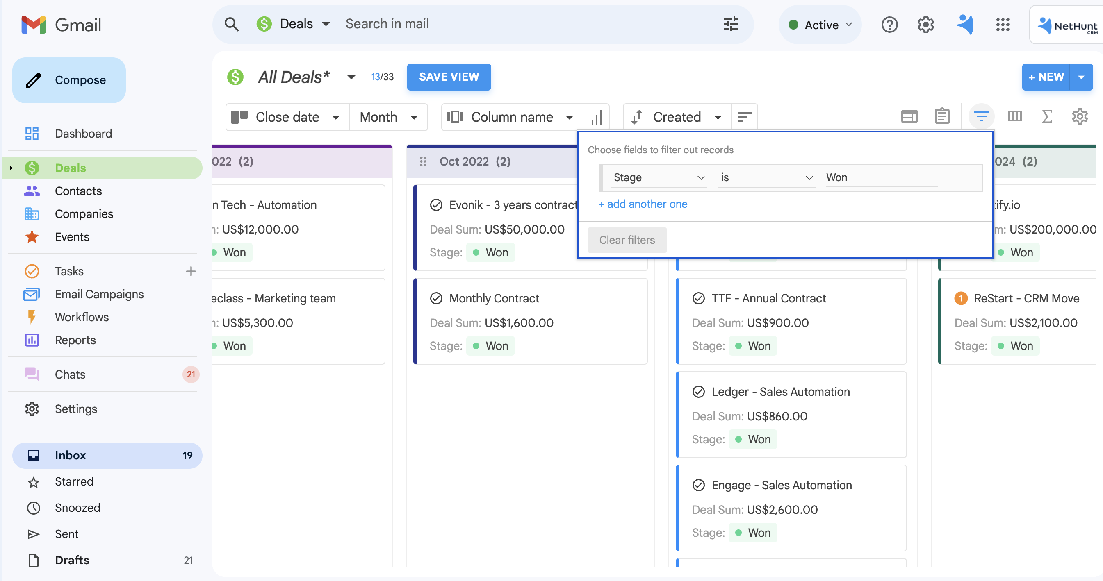Click the SAVE VIEW button
Image resolution: width=1103 pixels, height=581 pixels.
click(x=449, y=77)
